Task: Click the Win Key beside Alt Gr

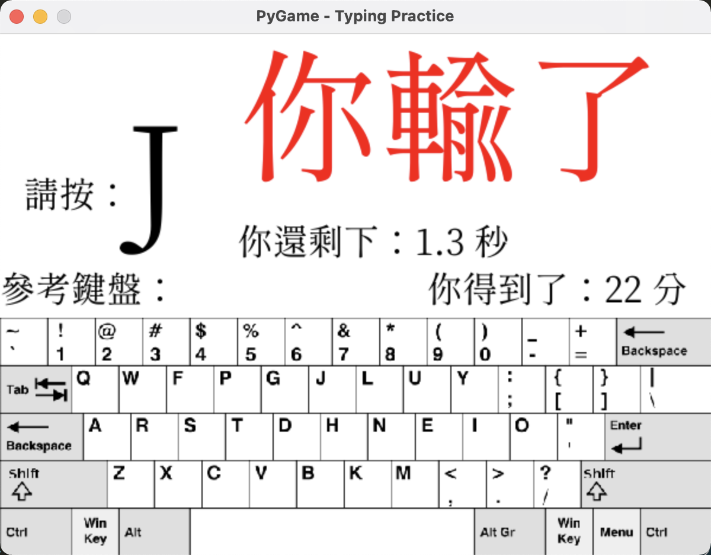Action: (569, 532)
